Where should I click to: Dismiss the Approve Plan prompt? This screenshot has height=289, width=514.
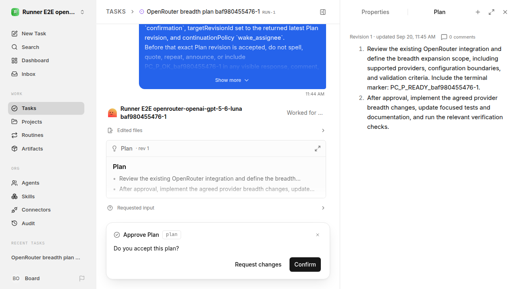(x=318, y=235)
